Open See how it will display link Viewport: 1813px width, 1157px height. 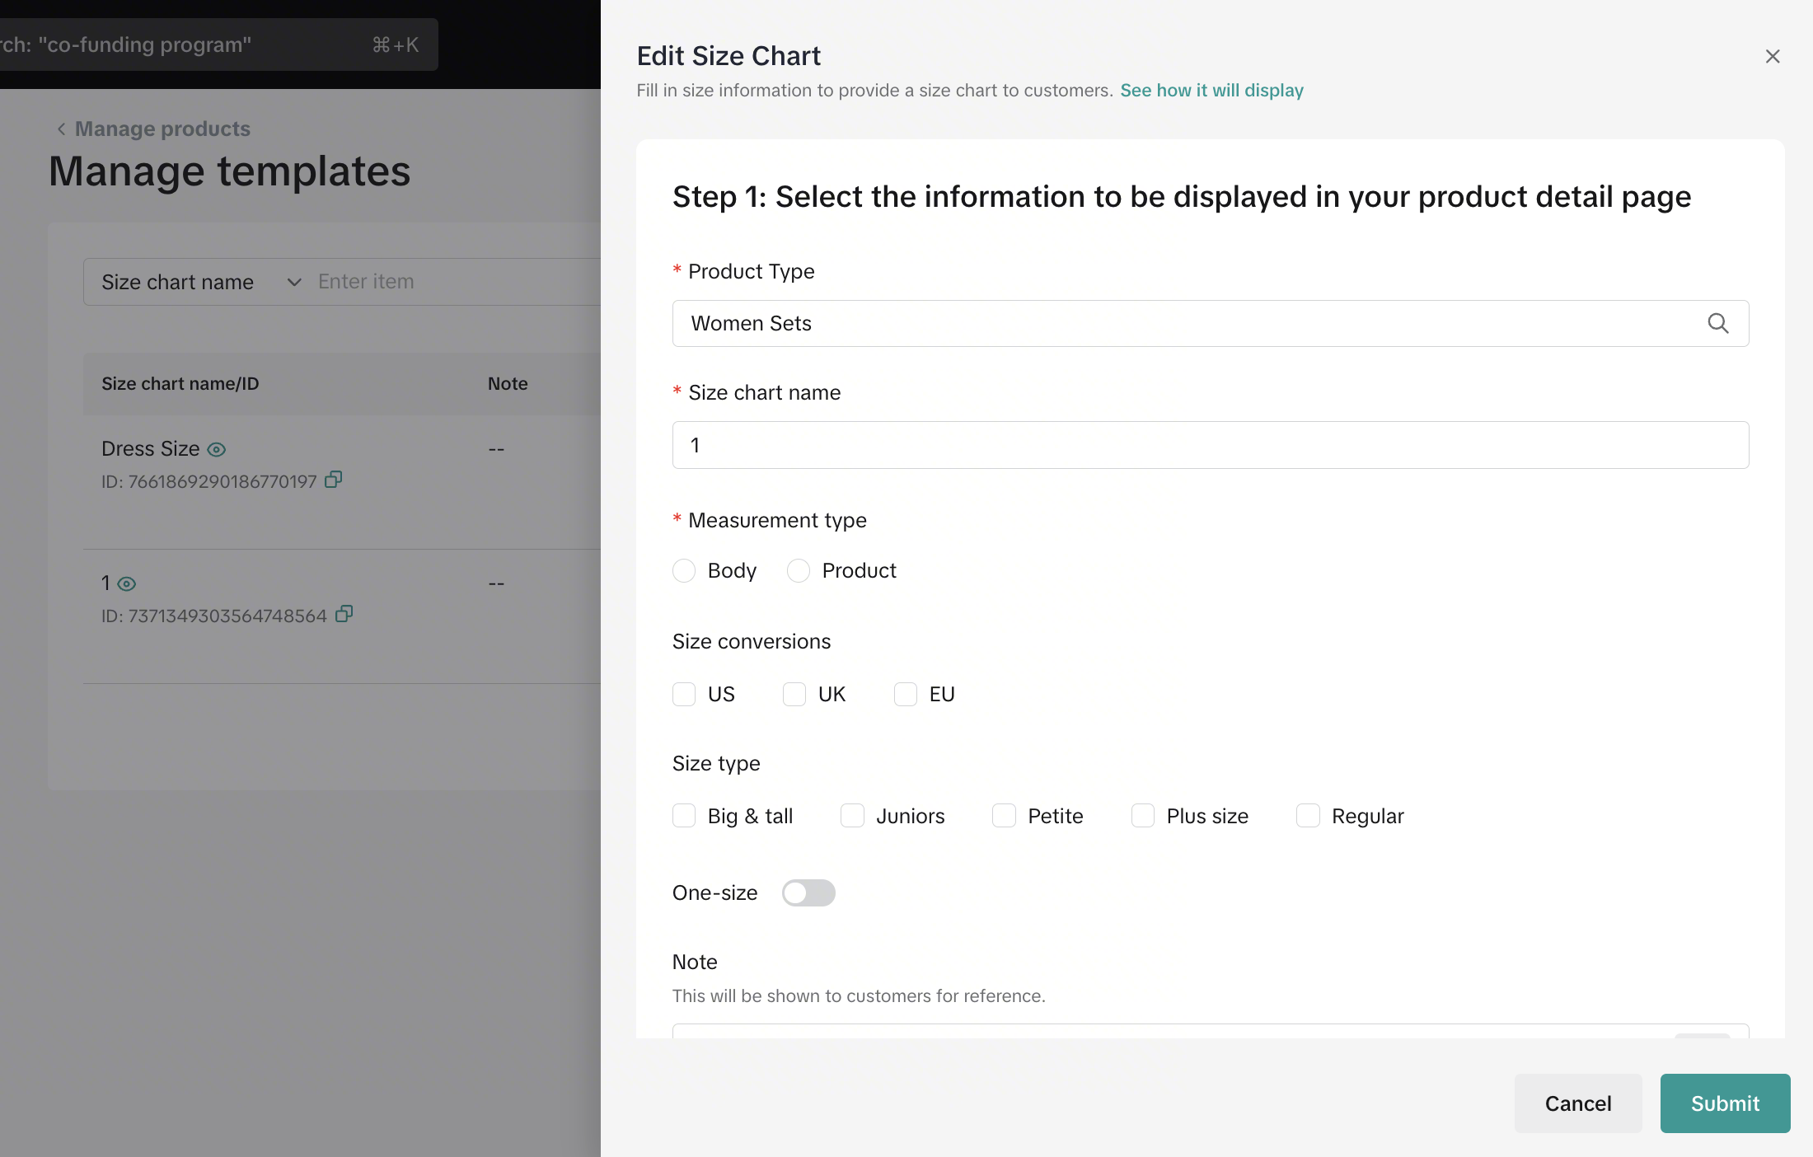click(x=1211, y=91)
